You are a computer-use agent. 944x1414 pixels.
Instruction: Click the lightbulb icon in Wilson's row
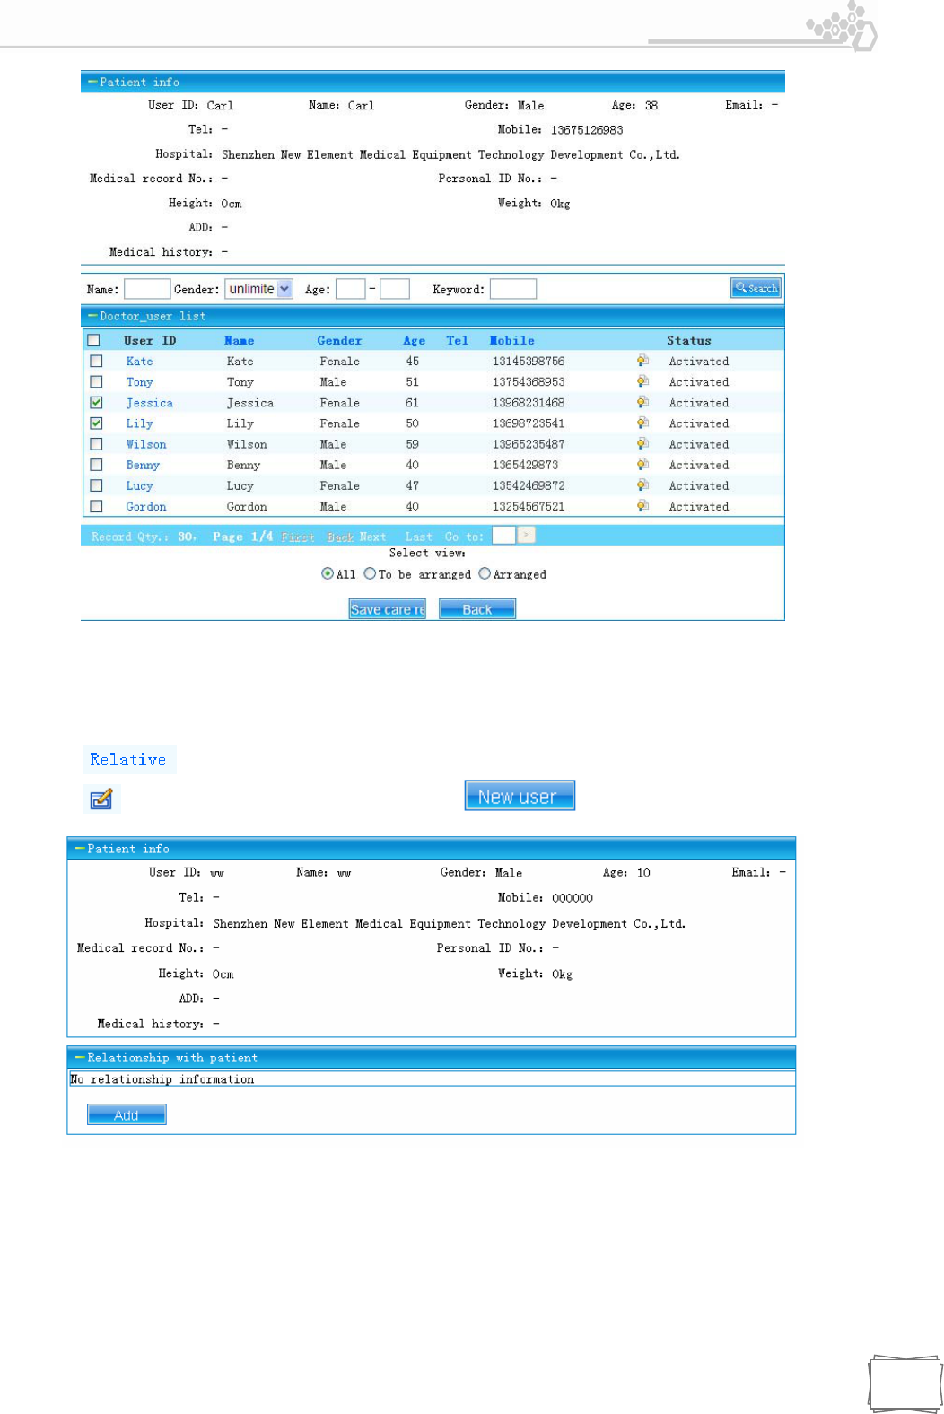[642, 444]
